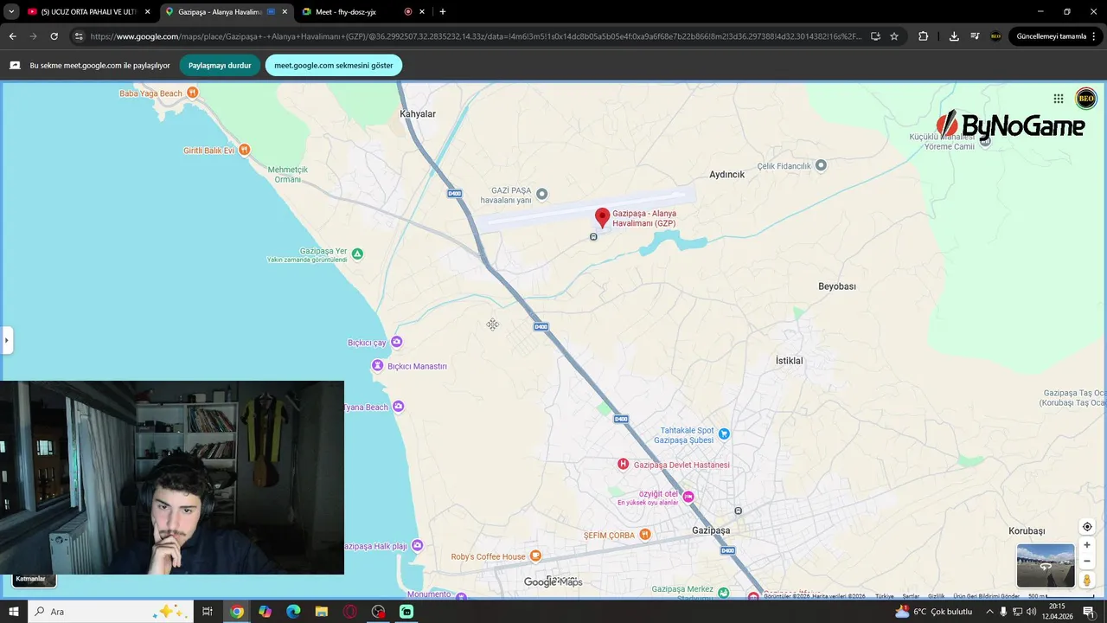Click Paylaşmayı durdur button

point(220,66)
